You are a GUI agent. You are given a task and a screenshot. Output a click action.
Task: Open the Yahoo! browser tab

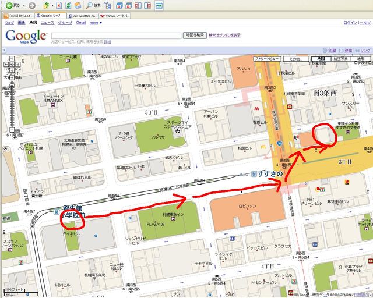coord(115,15)
